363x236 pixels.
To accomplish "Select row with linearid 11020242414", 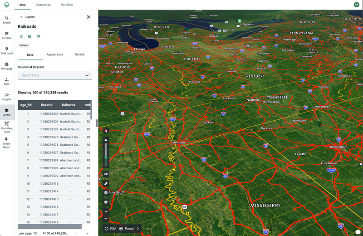I will 54,192.
